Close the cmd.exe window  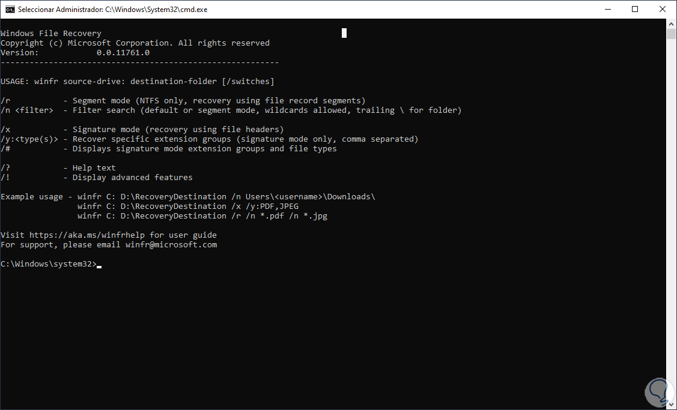pos(663,10)
